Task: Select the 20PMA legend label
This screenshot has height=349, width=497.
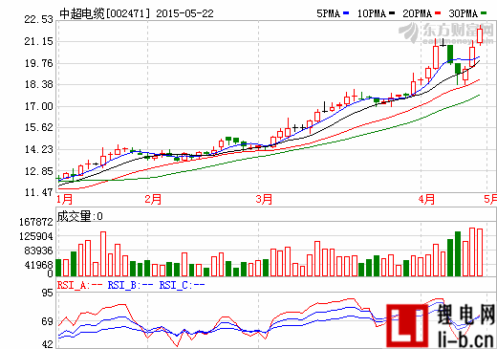Action: click(x=418, y=13)
